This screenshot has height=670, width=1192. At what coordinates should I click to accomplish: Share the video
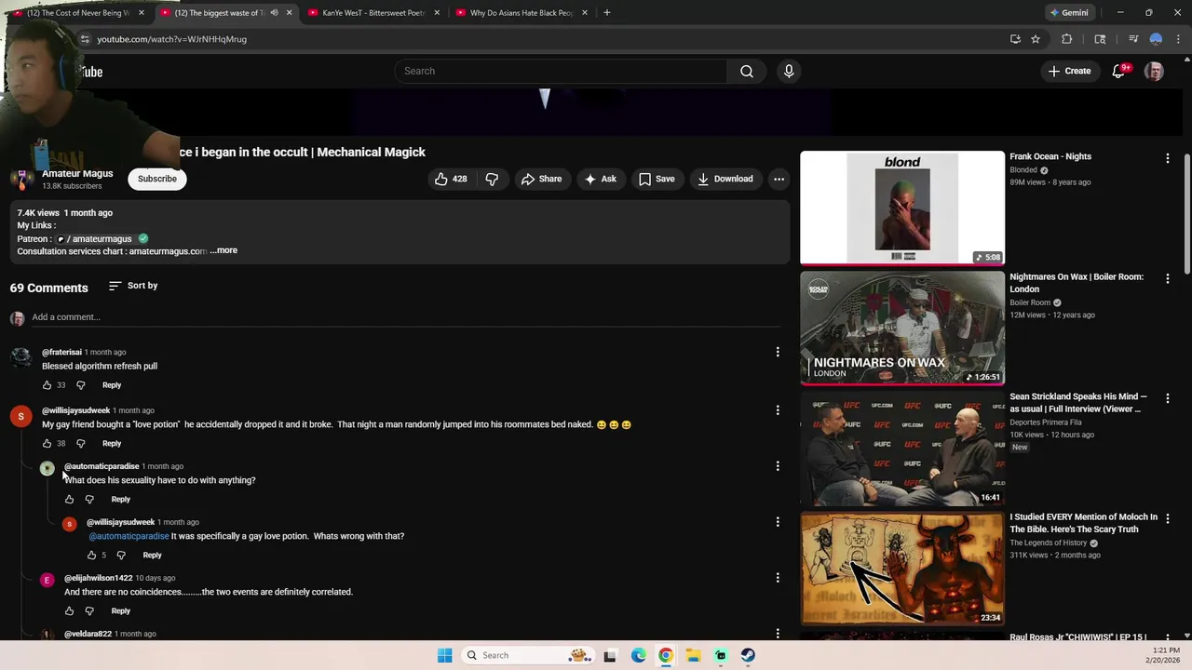[x=541, y=179]
